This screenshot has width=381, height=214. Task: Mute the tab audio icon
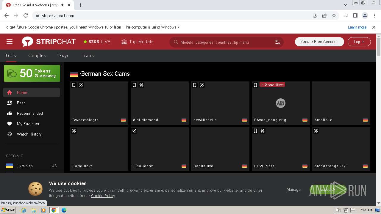(x=63, y=5)
